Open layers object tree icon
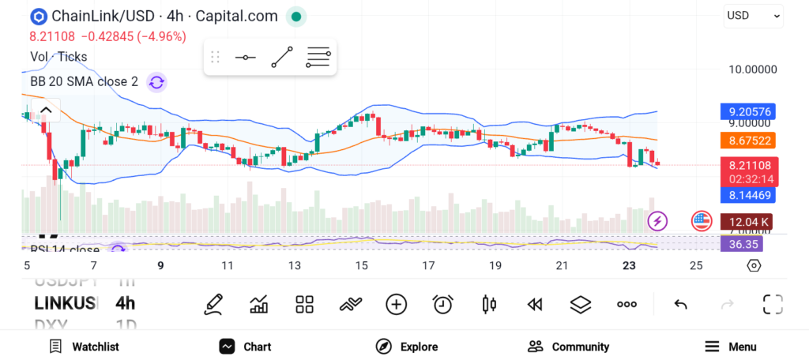 [x=581, y=304]
